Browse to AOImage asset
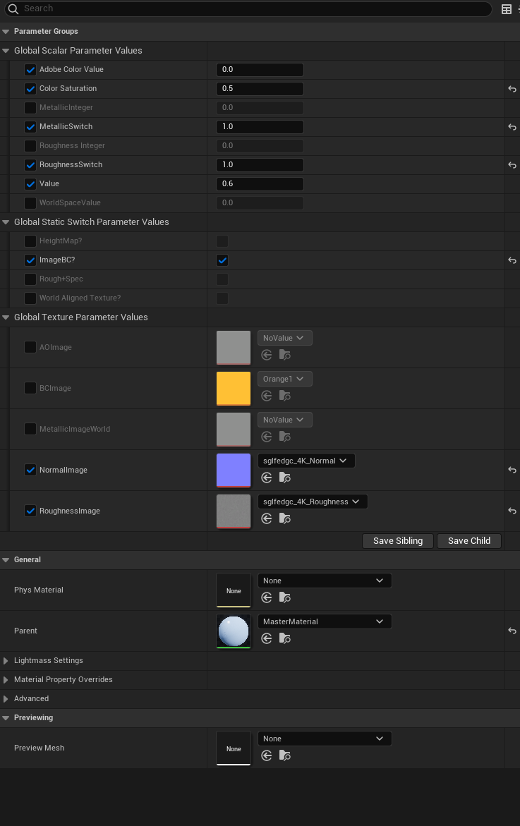This screenshot has height=826, width=520. pyautogui.click(x=285, y=355)
